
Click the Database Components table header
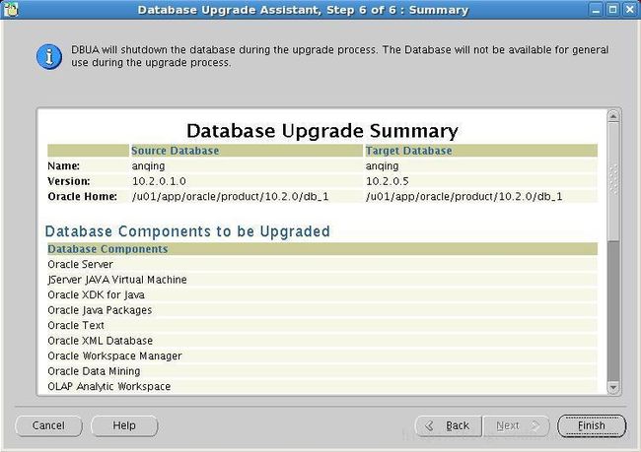click(x=322, y=249)
